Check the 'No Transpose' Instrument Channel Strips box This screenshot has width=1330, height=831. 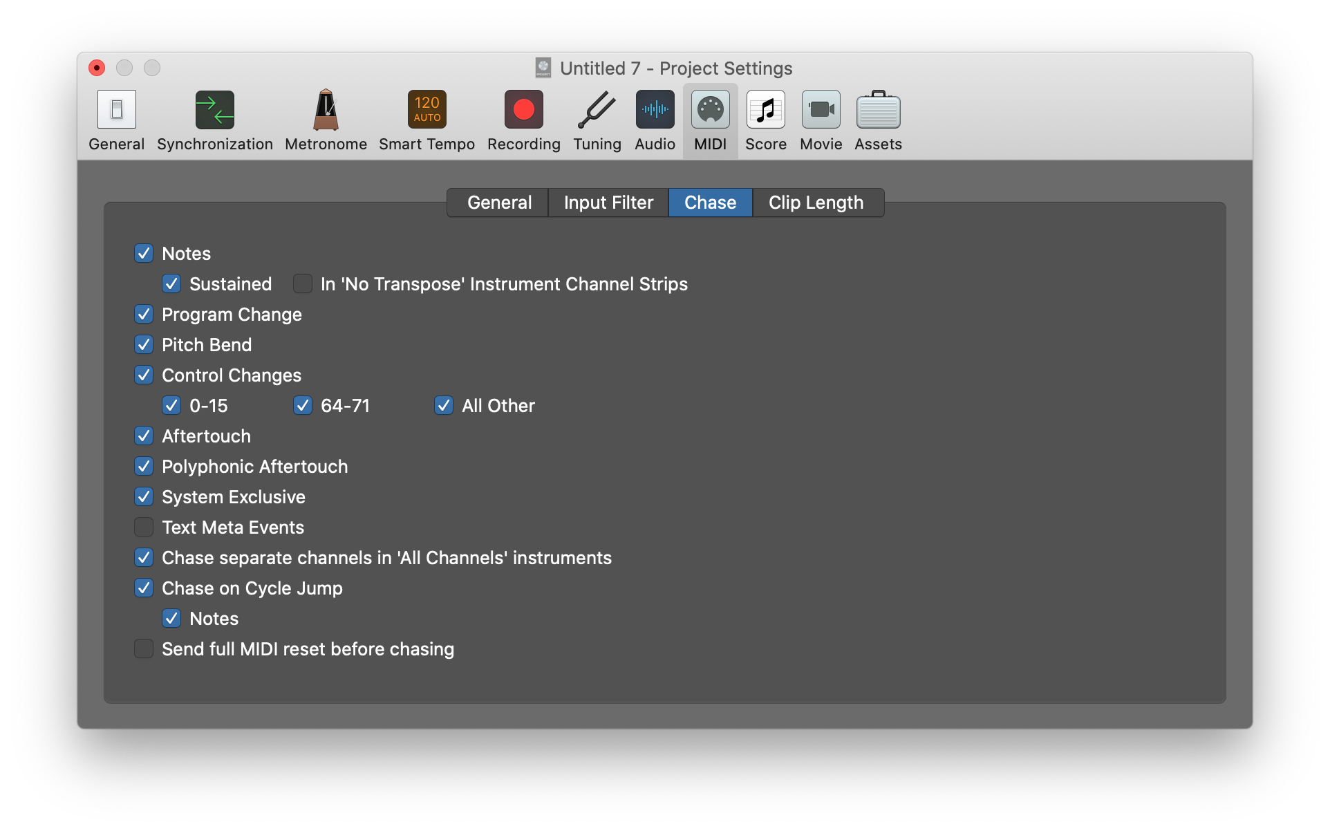pyautogui.click(x=303, y=284)
